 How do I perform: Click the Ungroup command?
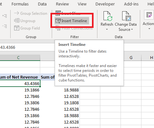point(25,21)
